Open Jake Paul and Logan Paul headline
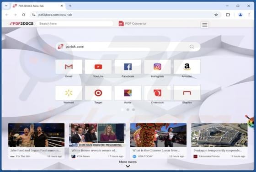 (36, 150)
